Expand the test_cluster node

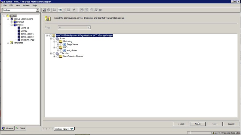[58, 50]
